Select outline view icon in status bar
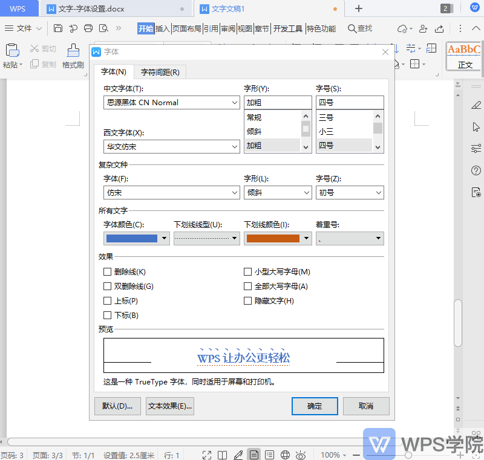The height and width of the screenshot is (460, 484). (x=269, y=455)
